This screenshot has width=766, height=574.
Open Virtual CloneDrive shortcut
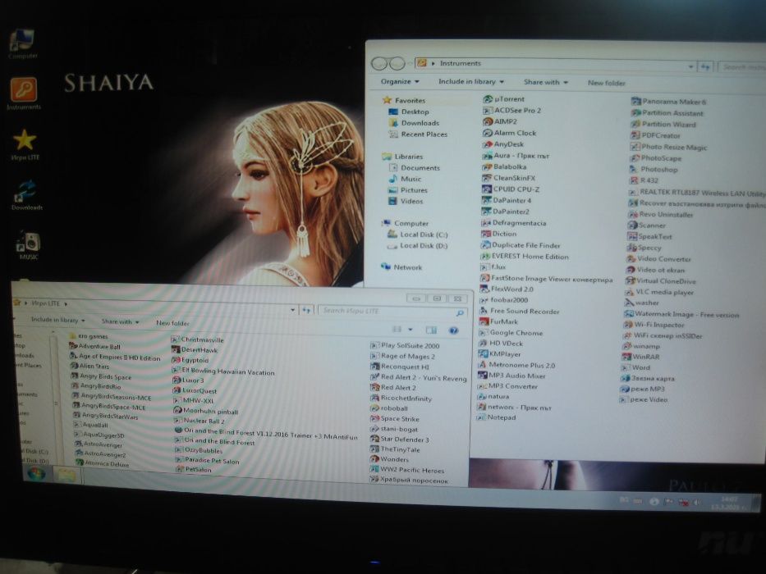[x=661, y=280]
